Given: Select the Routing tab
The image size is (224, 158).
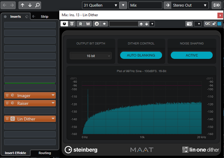Looking at the screenshot, I should 45,153.
